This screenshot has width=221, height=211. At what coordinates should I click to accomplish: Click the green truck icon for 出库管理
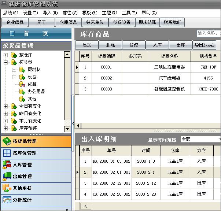pyautogui.click(x=7, y=177)
